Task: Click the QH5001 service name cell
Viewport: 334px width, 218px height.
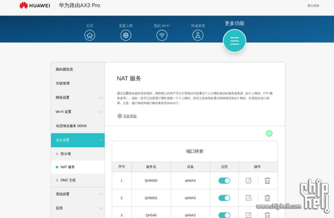Action: pyautogui.click(x=151, y=198)
